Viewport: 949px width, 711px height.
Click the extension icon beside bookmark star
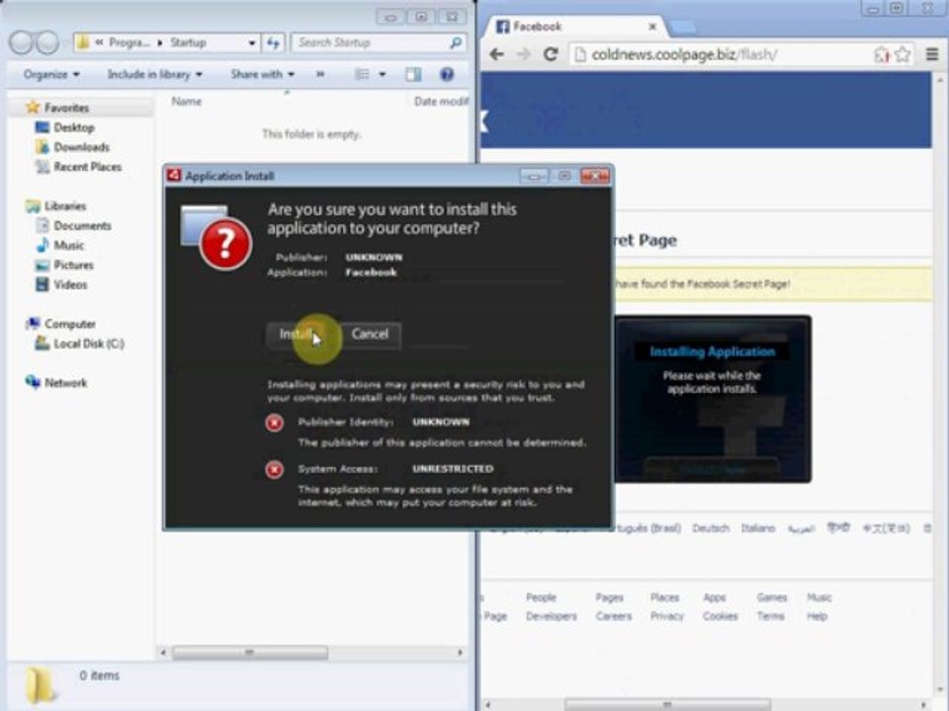coord(881,54)
